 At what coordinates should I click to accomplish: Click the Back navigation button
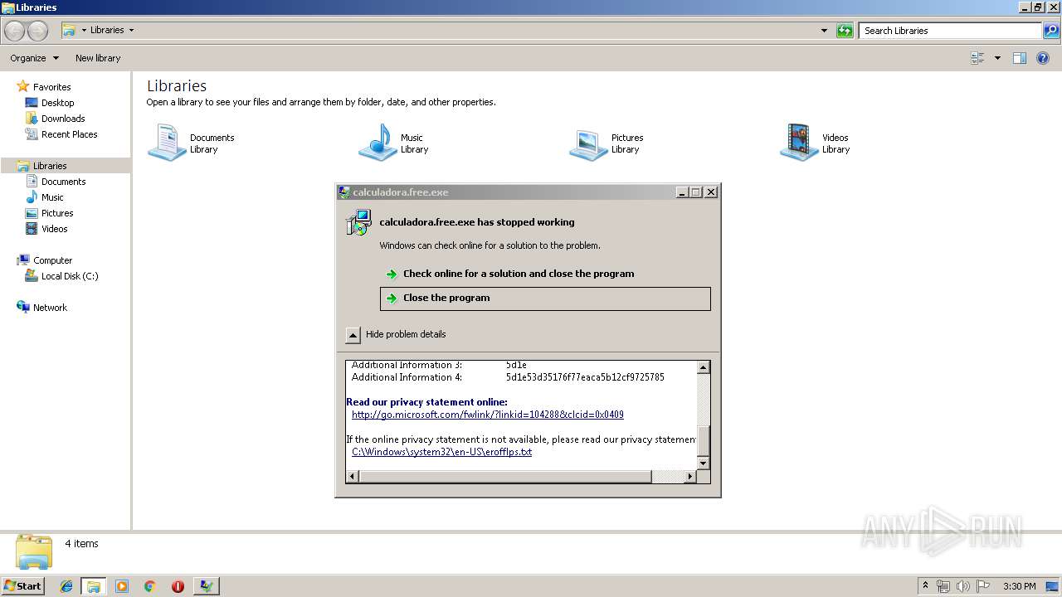(15, 31)
